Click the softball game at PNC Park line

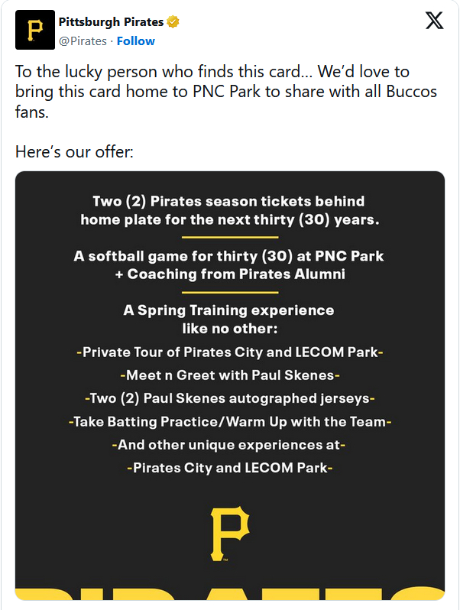pos(229,264)
